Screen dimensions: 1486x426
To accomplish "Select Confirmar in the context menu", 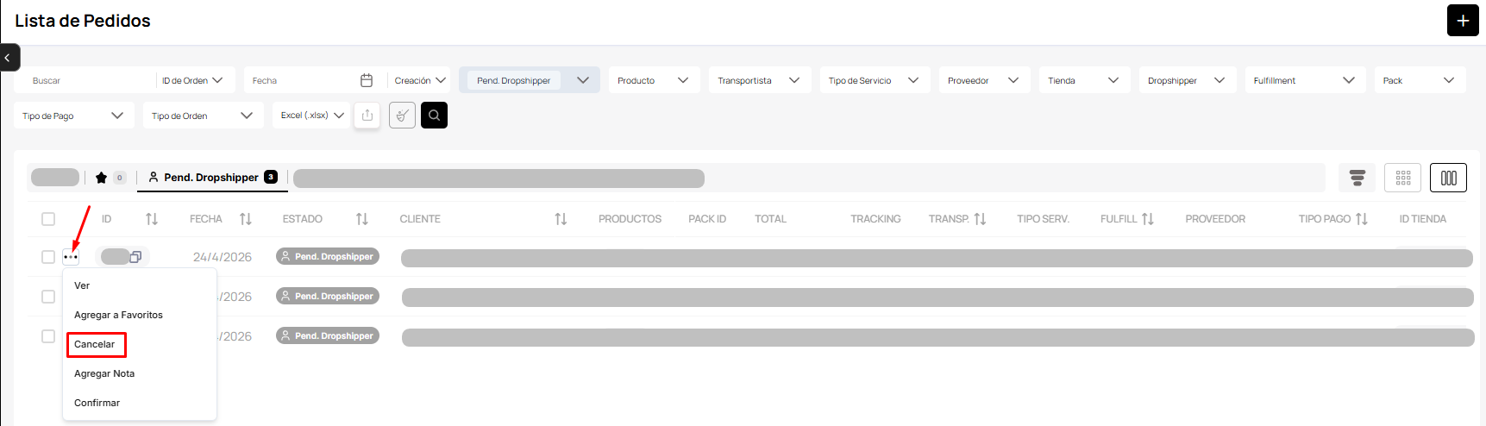I will 139,403.
